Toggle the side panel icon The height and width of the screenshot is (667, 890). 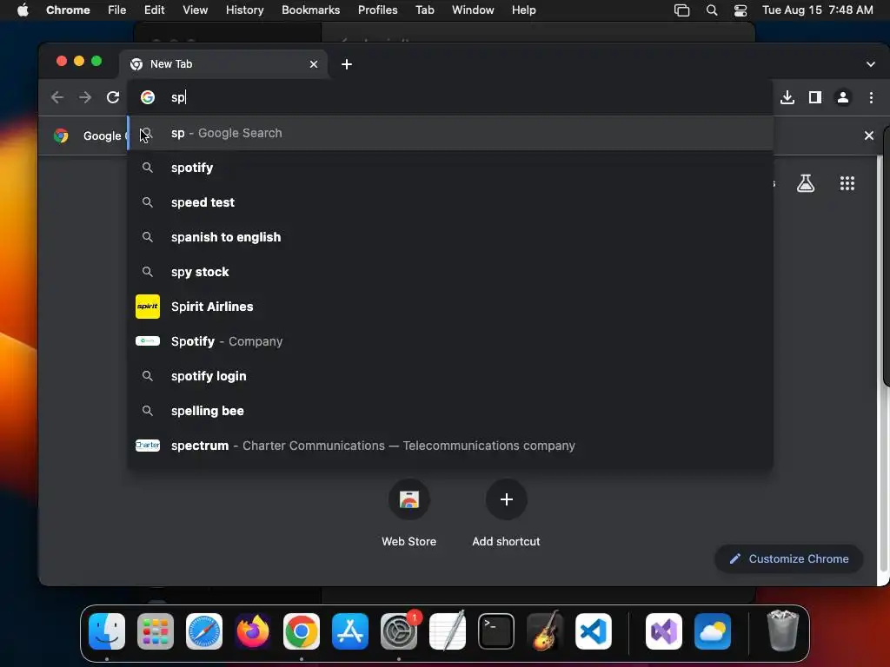pyautogui.click(x=815, y=97)
